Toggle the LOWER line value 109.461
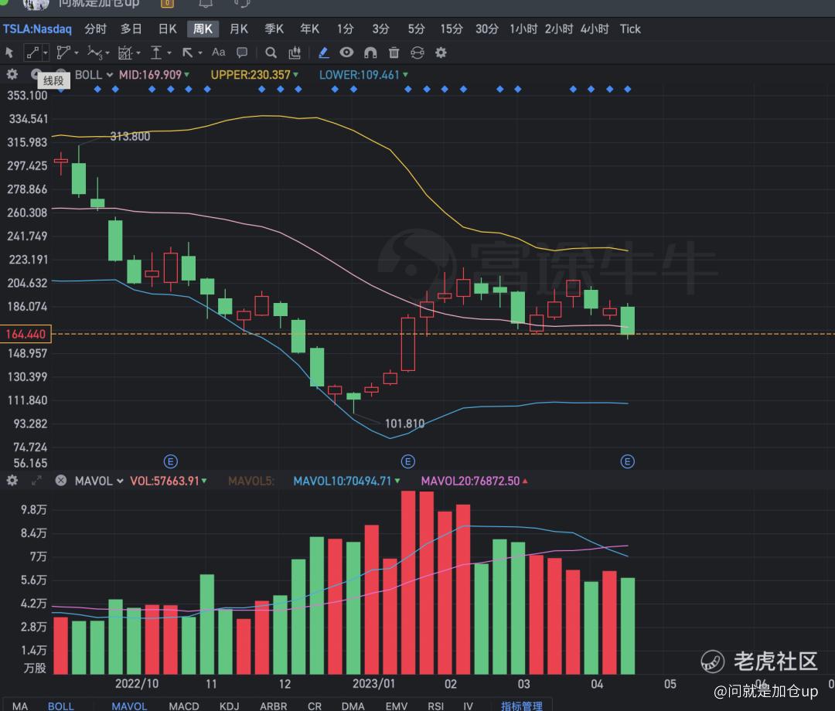 pyautogui.click(x=363, y=74)
